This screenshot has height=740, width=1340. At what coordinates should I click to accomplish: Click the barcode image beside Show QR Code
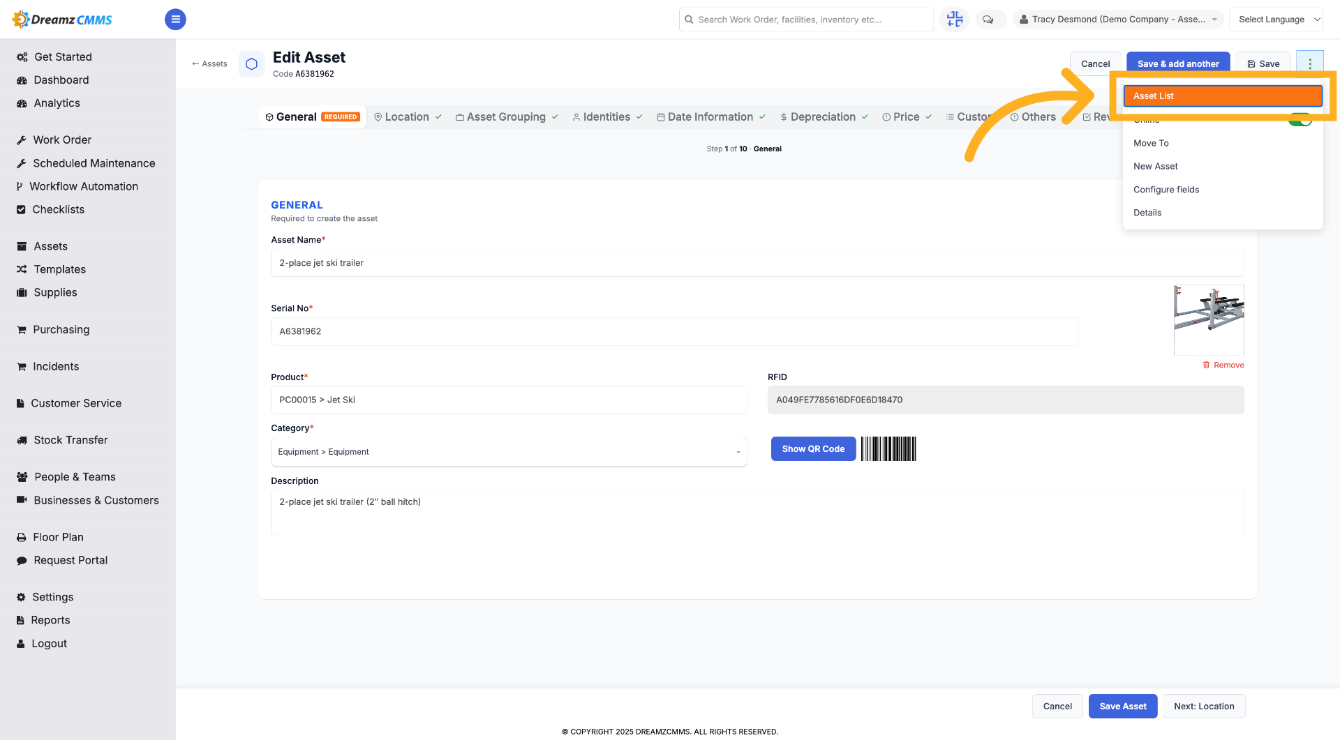[x=888, y=449]
